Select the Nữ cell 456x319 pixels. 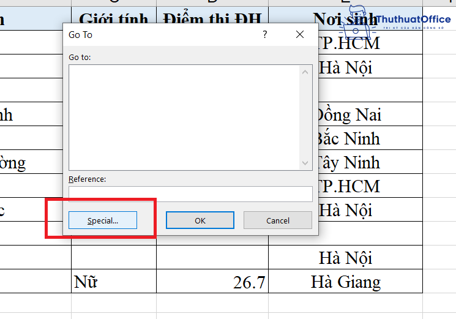(x=114, y=281)
